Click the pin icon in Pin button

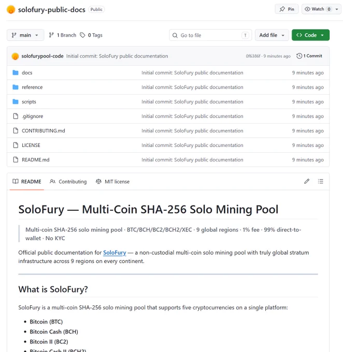282,9
